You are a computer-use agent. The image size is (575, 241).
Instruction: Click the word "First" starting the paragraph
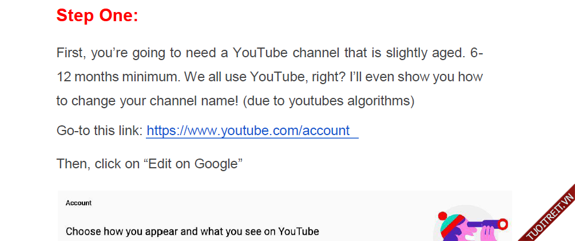coord(71,53)
